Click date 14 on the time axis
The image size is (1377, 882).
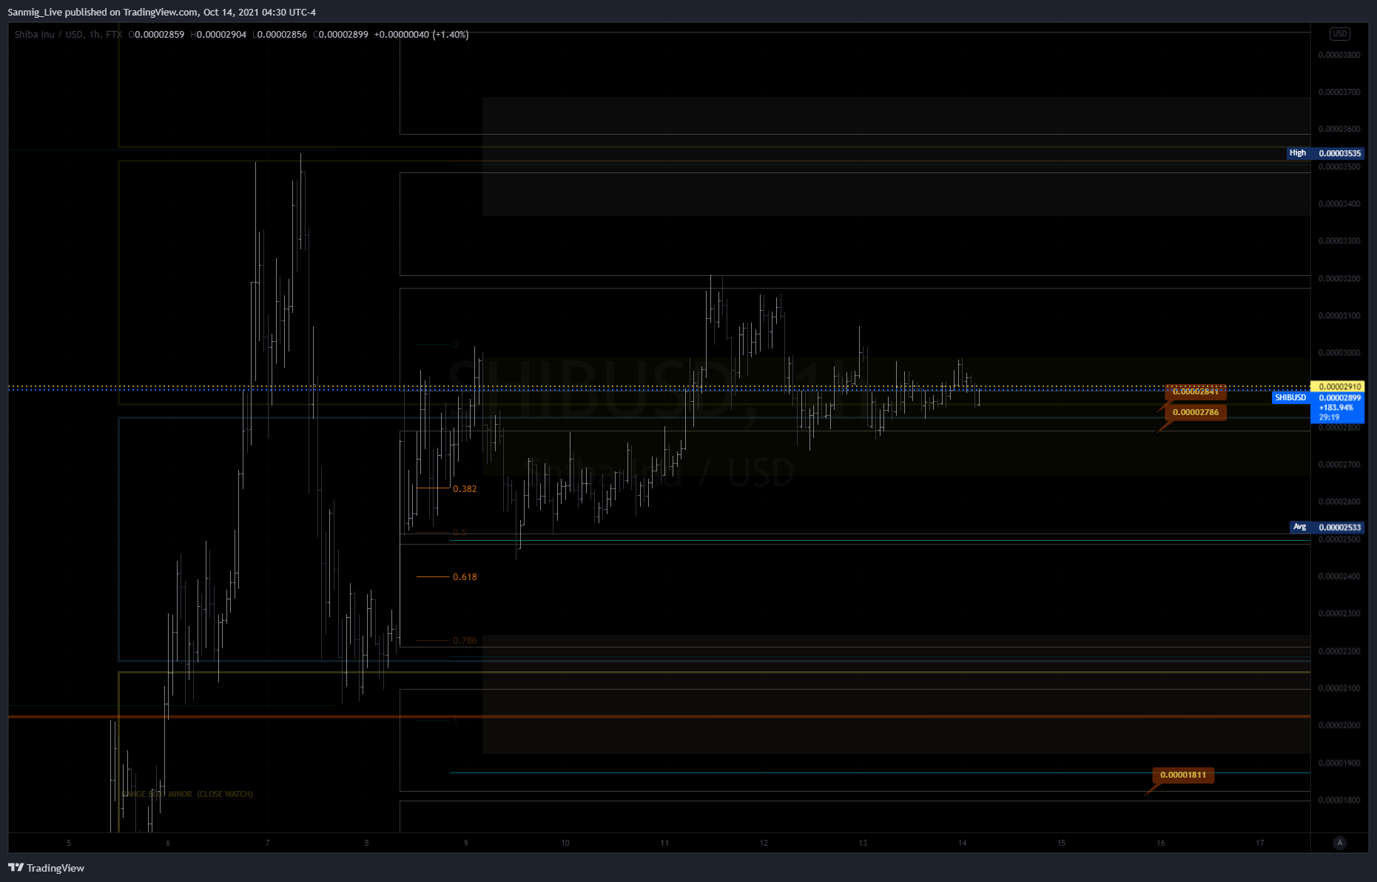point(962,843)
